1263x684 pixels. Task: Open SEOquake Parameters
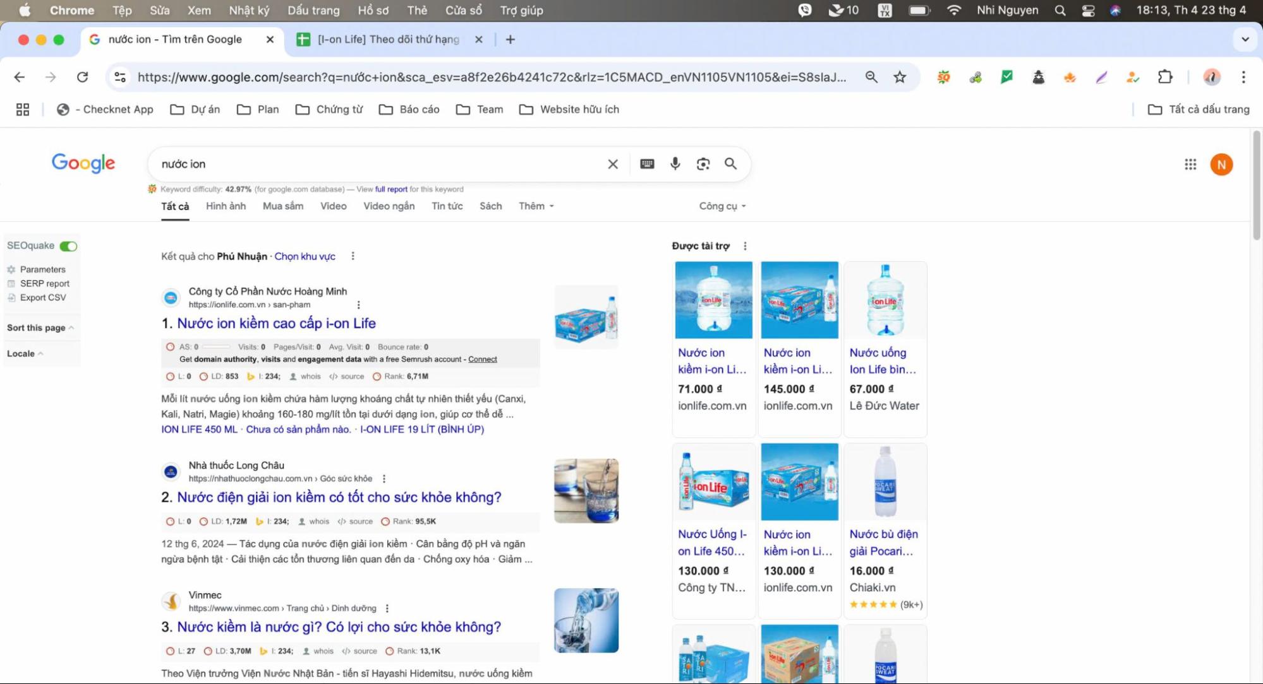point(42,269)
